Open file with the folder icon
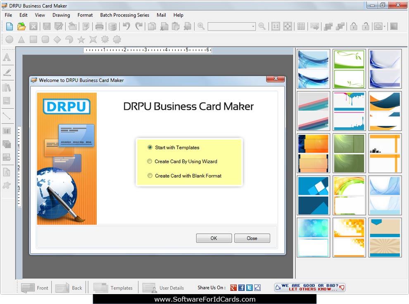This screenshot has height=304, width=409. coord(21,26)
